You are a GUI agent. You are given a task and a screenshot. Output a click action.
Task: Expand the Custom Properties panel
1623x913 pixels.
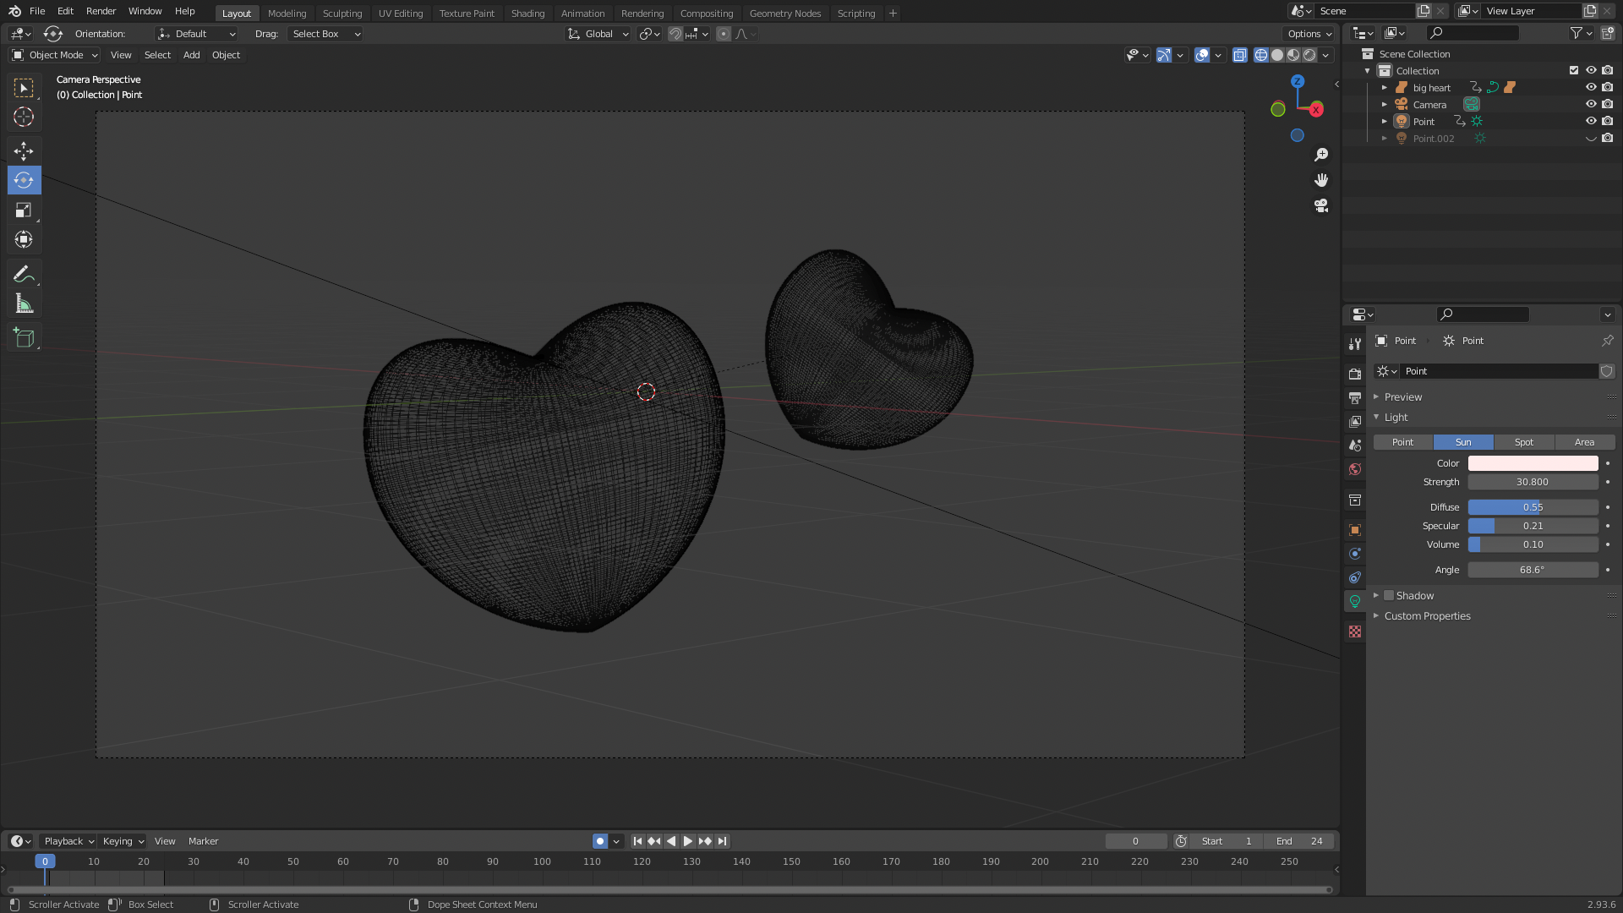(x=1427, y=616)
